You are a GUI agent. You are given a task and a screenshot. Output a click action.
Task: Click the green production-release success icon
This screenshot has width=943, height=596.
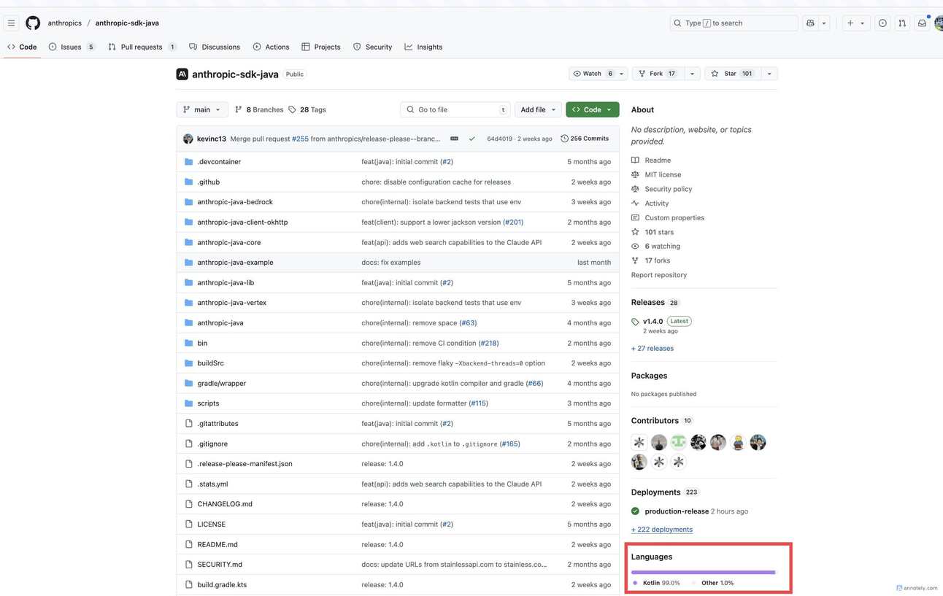tap(635, 511)
